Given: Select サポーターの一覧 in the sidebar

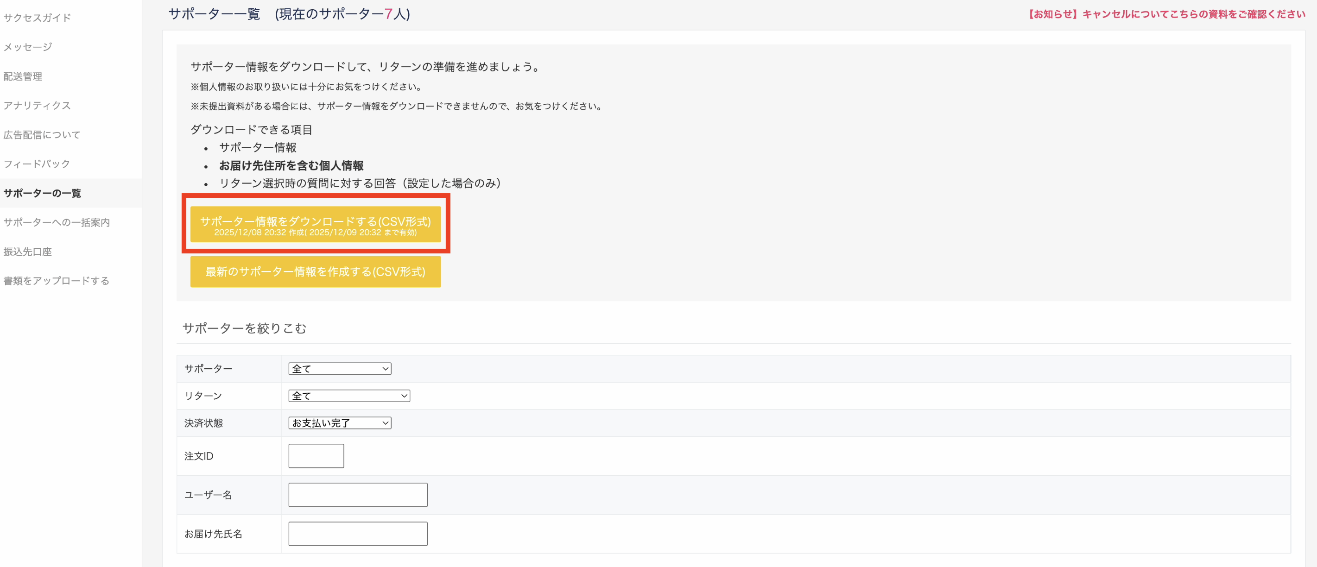Looking at the screenshot, I should 43,193.
